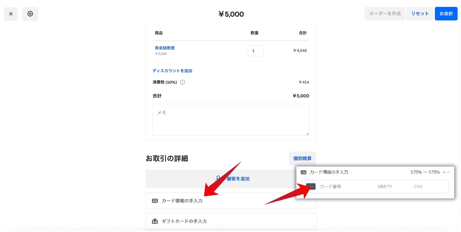Click the メモ box resize grip
Screen dimensions: 461x232
coord(307,134)
